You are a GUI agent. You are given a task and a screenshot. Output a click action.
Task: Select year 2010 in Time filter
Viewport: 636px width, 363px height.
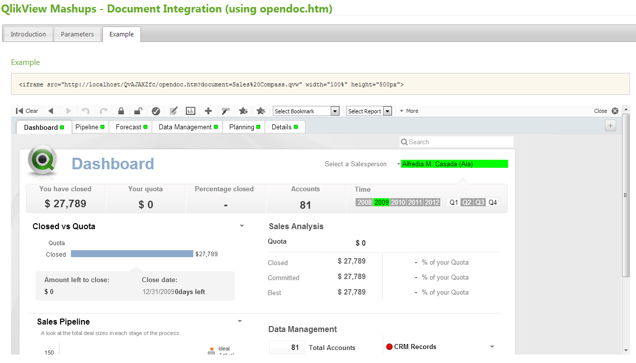(398, 202)
